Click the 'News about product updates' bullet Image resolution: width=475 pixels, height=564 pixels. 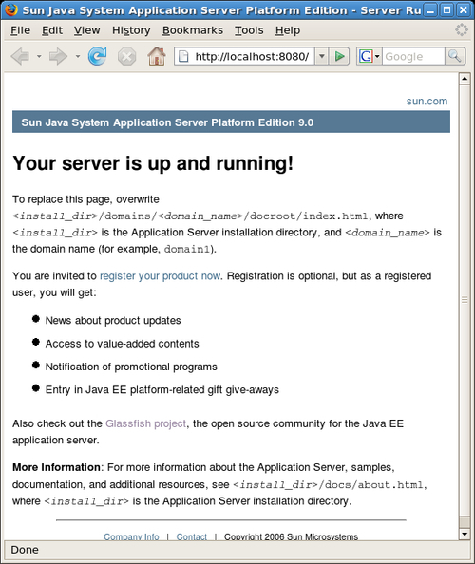113,320
